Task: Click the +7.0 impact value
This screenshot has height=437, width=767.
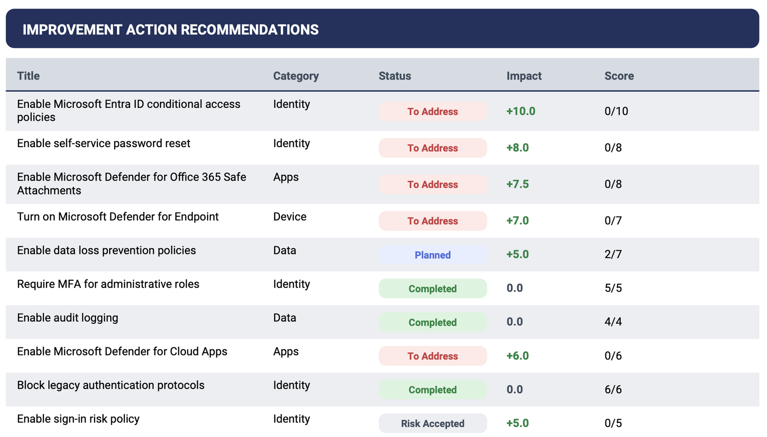Action: click(518, 220)
